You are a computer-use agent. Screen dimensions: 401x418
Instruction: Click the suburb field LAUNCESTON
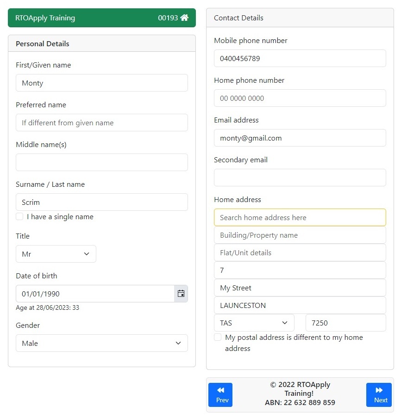pos(300,305)
